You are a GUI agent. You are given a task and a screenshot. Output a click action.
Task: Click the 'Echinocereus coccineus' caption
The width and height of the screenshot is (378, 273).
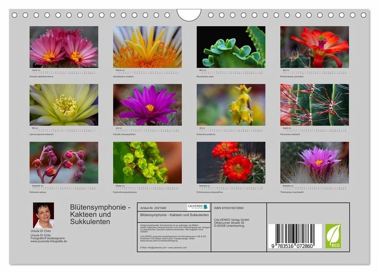292,77
